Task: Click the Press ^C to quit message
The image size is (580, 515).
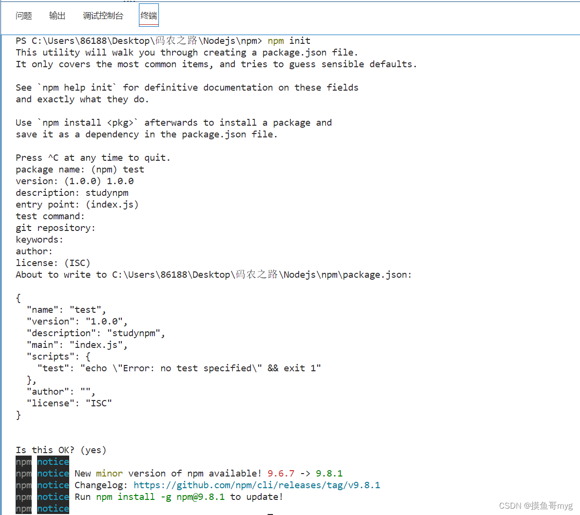Action: click(x=93, y=157)
